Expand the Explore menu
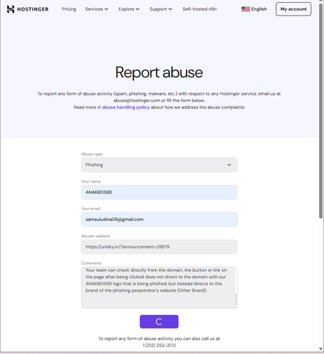324x354 pixels. tap(129, 9)
